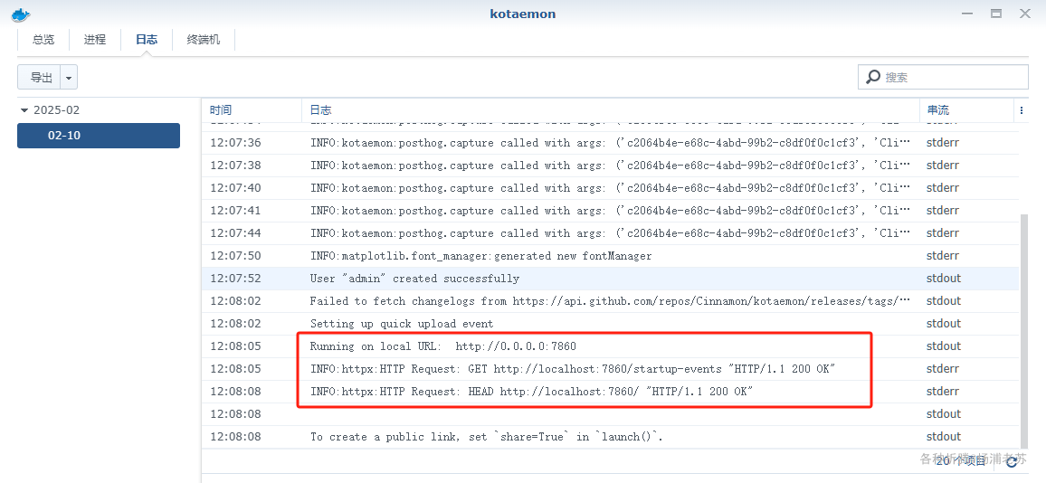1046x483 pixels.
Task: Click stdout cell of 12:07:52 row
Action: pyautogui.click(x=943, y=279)
